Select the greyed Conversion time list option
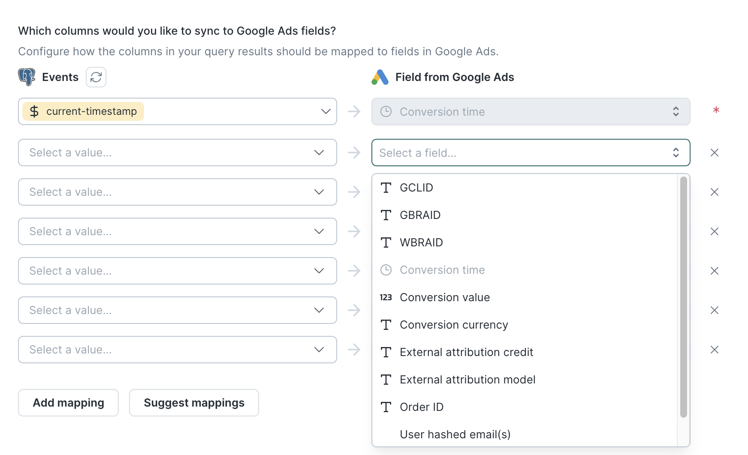Viewport: 748px width, 455px height. pos(525,270)
